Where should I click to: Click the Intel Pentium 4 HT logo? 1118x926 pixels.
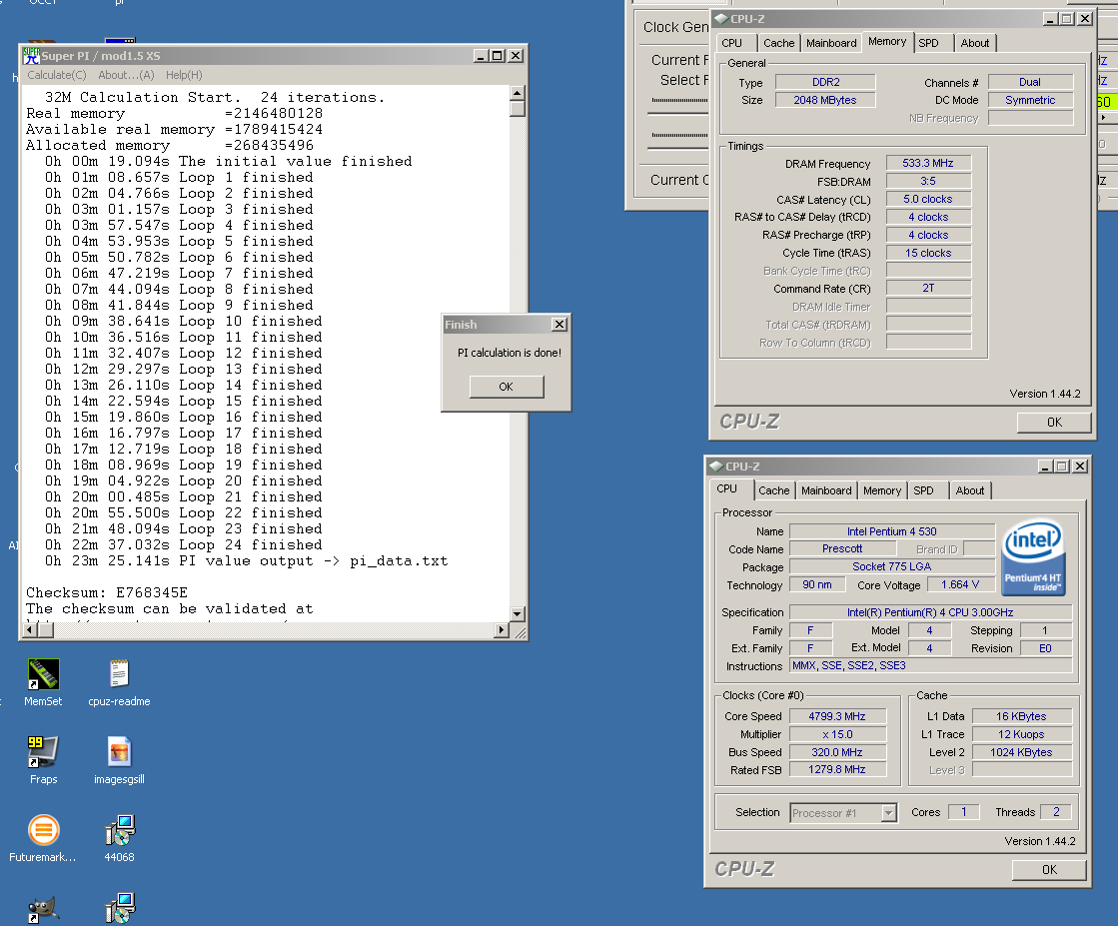[x=1033, y=556]
